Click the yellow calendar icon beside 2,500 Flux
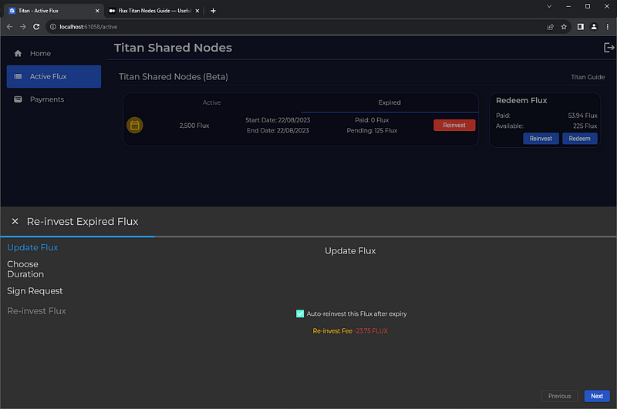This screenshot has height=409, width=617. pos(134,125)
